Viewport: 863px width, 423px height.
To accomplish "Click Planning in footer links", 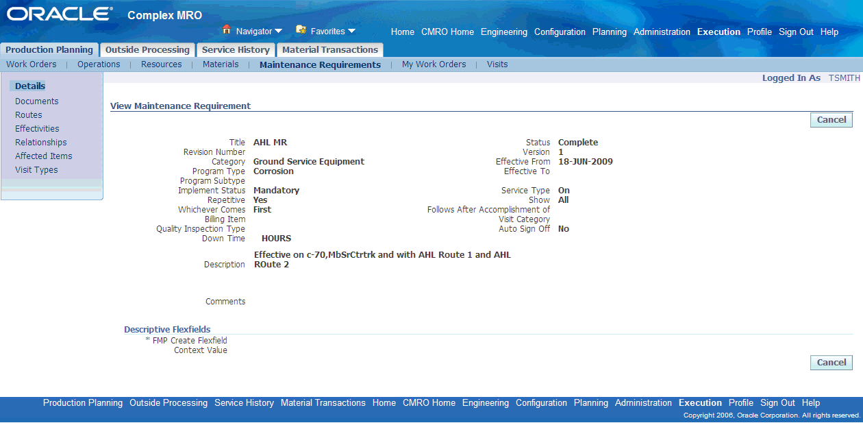I will [591, 403].
